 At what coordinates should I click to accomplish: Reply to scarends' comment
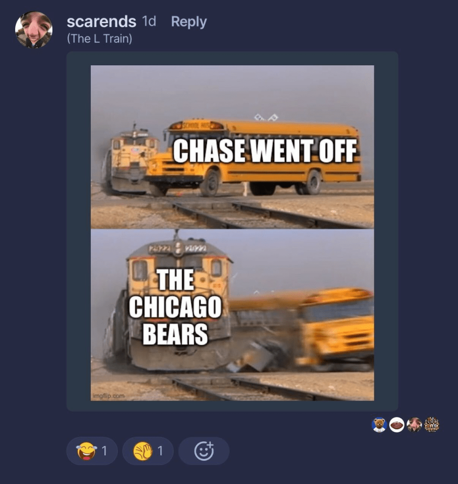click(189, 22)
